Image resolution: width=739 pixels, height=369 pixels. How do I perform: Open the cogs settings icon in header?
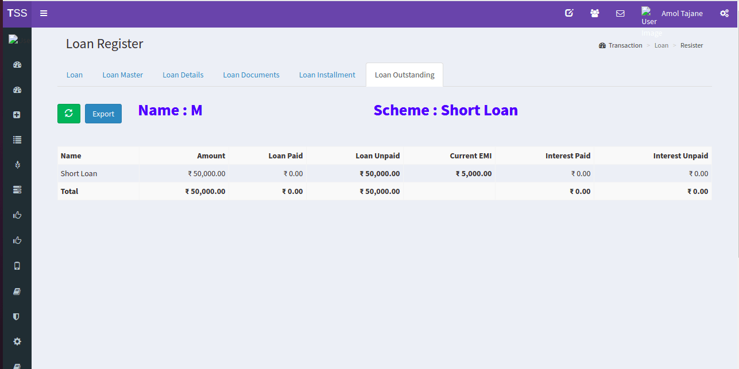coord(724,13)
